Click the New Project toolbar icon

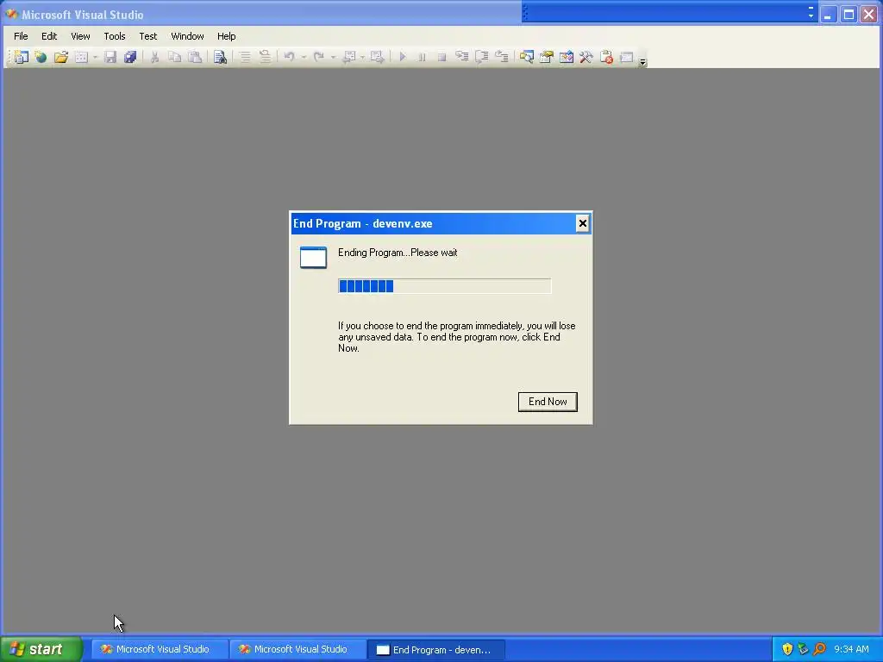pos(22,57)
